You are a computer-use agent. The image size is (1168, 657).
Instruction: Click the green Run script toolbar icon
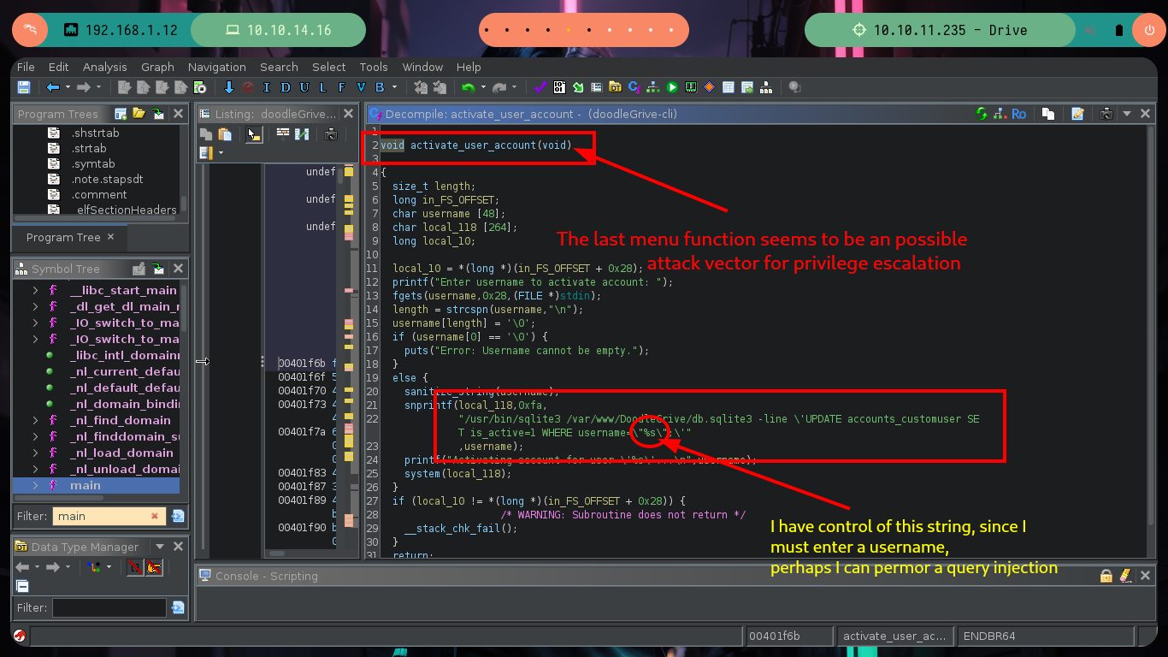coord(672,87)
